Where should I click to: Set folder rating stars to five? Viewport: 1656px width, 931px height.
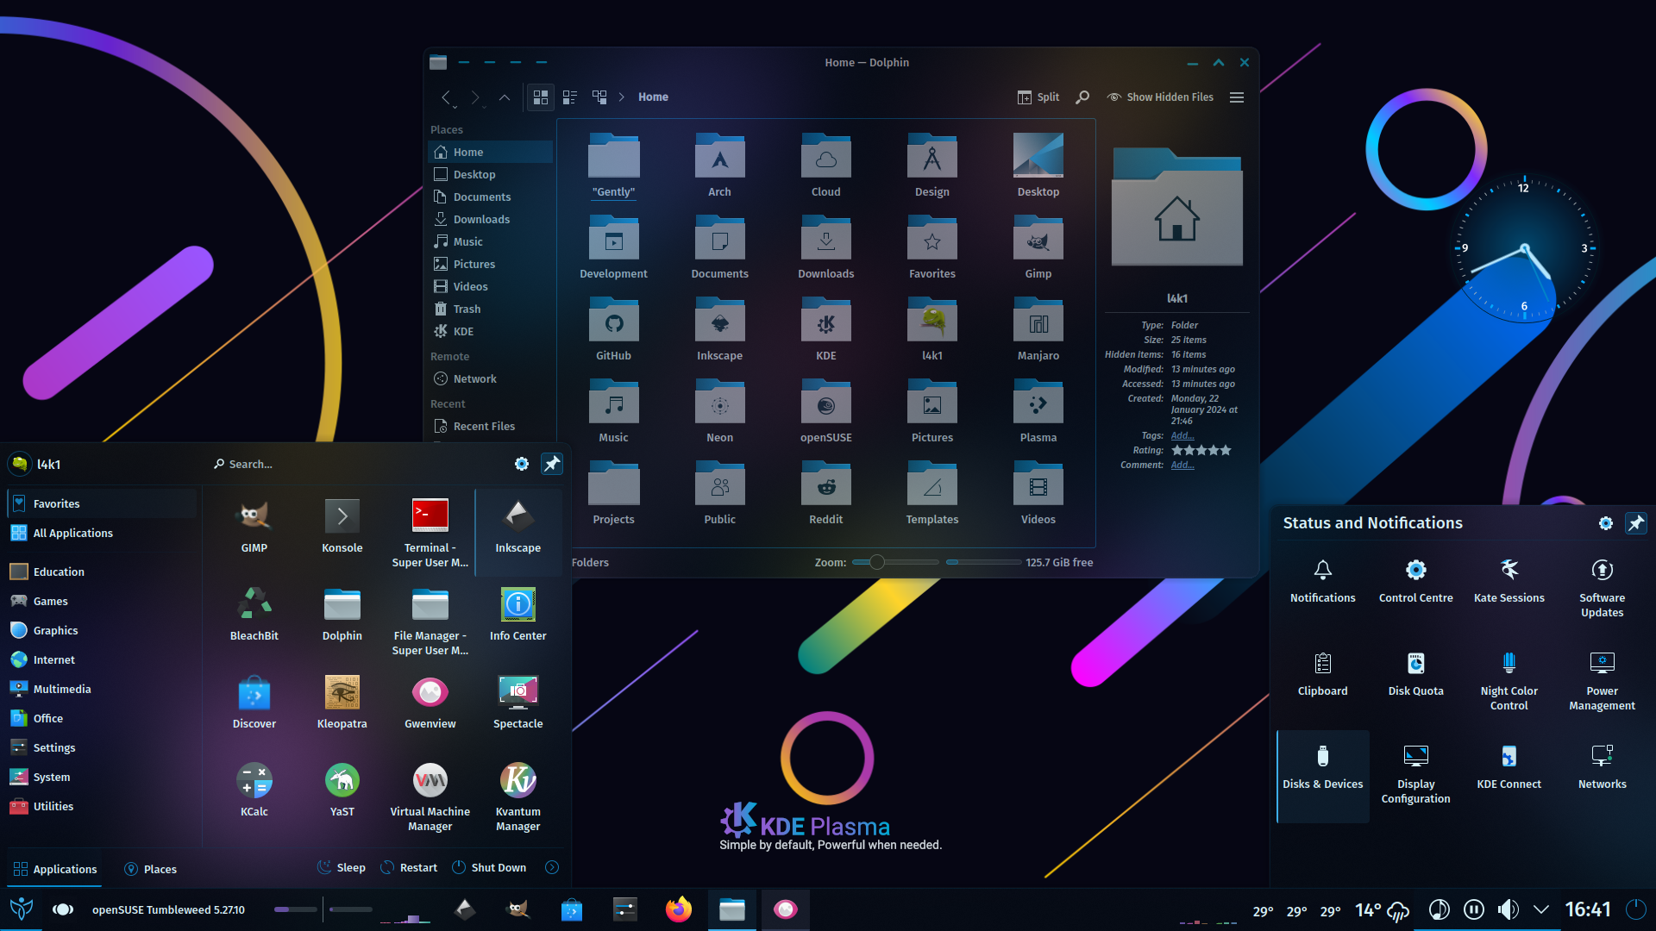1226,450
